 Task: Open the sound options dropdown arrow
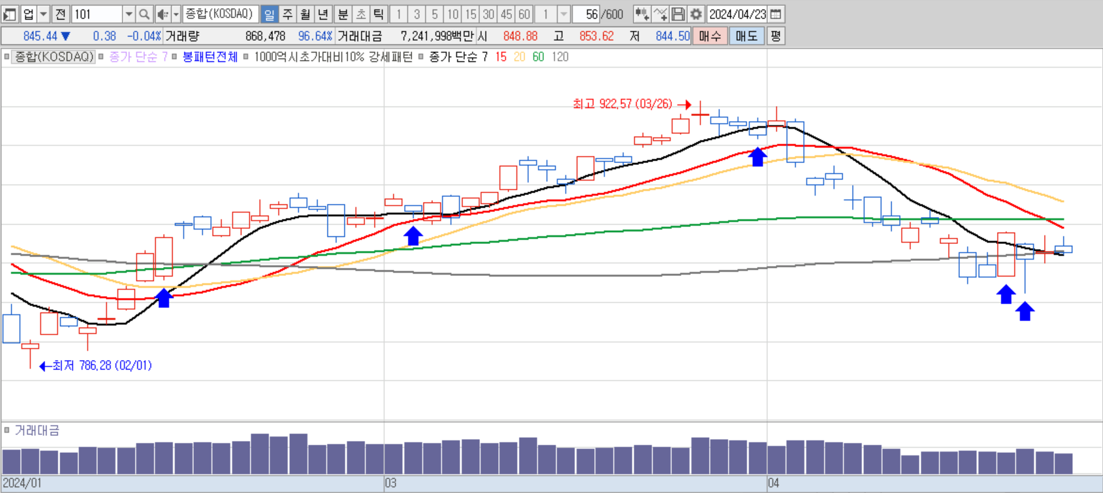176,14
